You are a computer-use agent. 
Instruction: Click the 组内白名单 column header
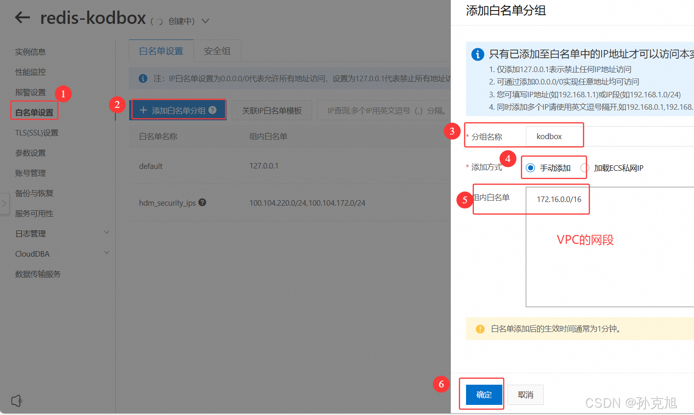[268, 136]
